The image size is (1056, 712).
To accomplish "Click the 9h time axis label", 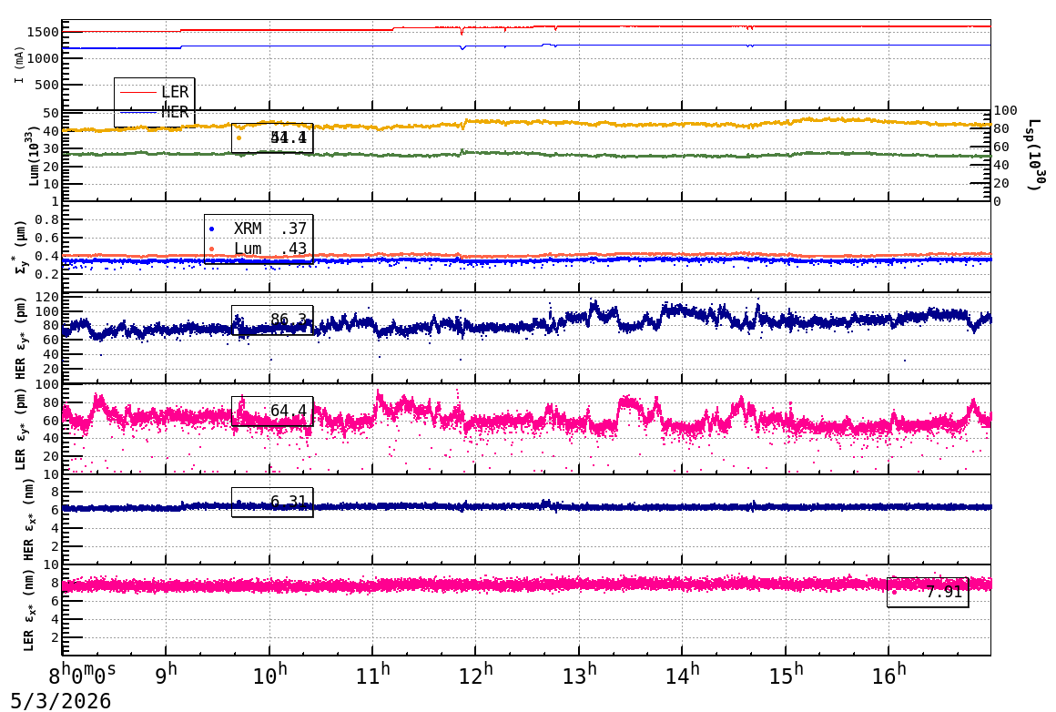I will point(166,674).
